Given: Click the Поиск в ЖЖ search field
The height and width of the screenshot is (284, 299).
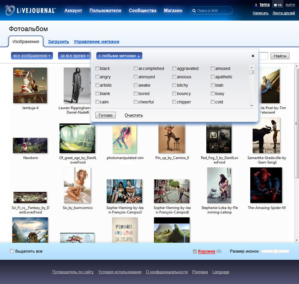Looking at the screenshot, I should click(214, 11).
